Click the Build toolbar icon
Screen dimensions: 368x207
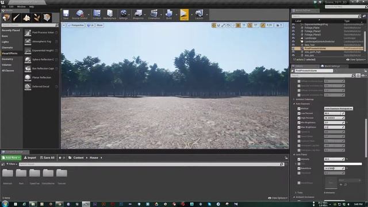tap(168, 14)
